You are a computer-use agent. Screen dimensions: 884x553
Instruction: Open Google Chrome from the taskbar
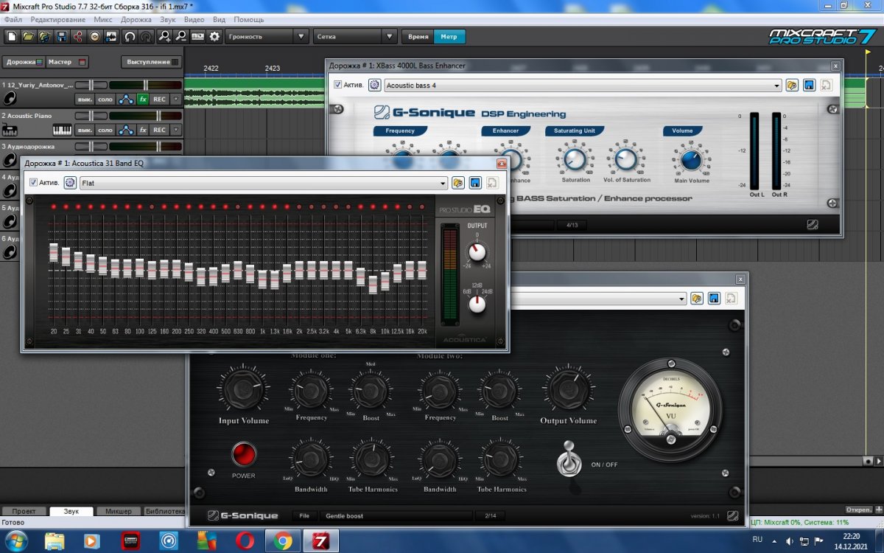click(x=282, y=541)
